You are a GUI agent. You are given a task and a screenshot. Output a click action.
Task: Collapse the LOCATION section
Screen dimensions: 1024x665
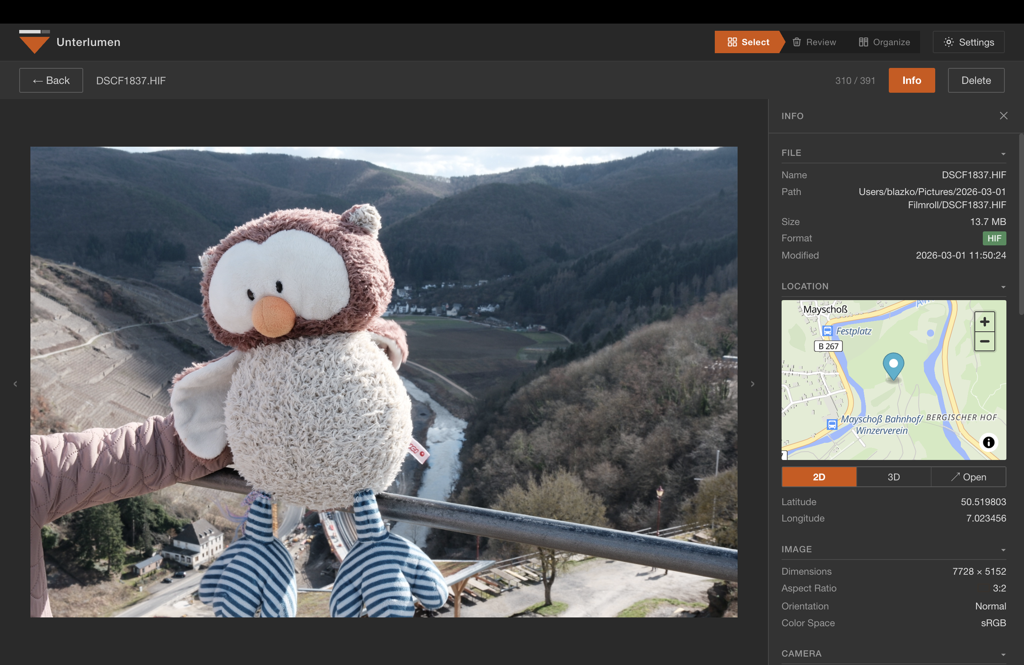[x=1003, y=287]
